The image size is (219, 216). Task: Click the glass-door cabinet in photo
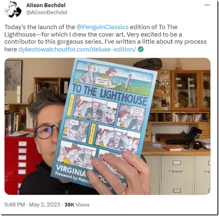[x=191, y=90]
